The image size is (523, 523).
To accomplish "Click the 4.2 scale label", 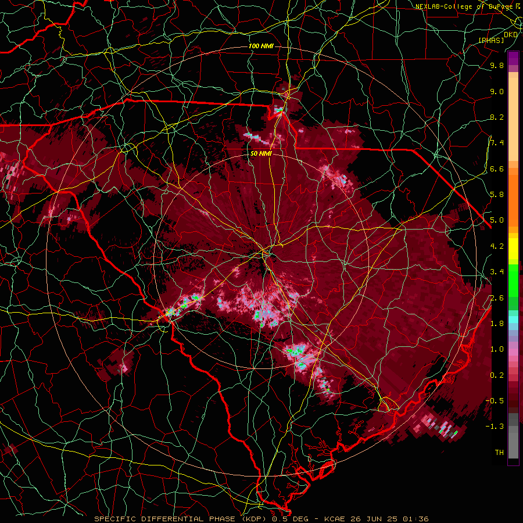I will (497, 246).
